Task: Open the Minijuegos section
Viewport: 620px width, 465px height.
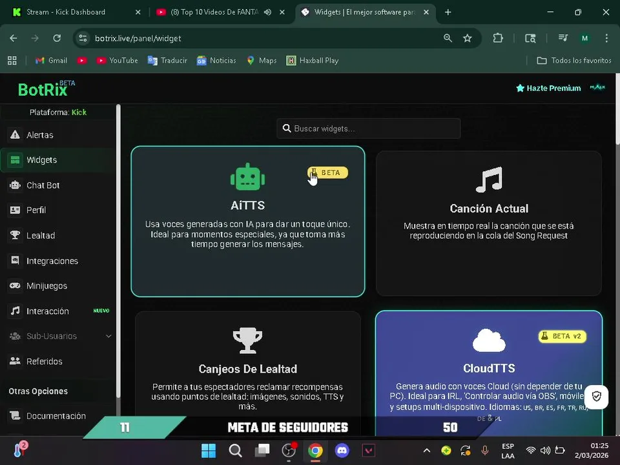Action: click(57, 285)
